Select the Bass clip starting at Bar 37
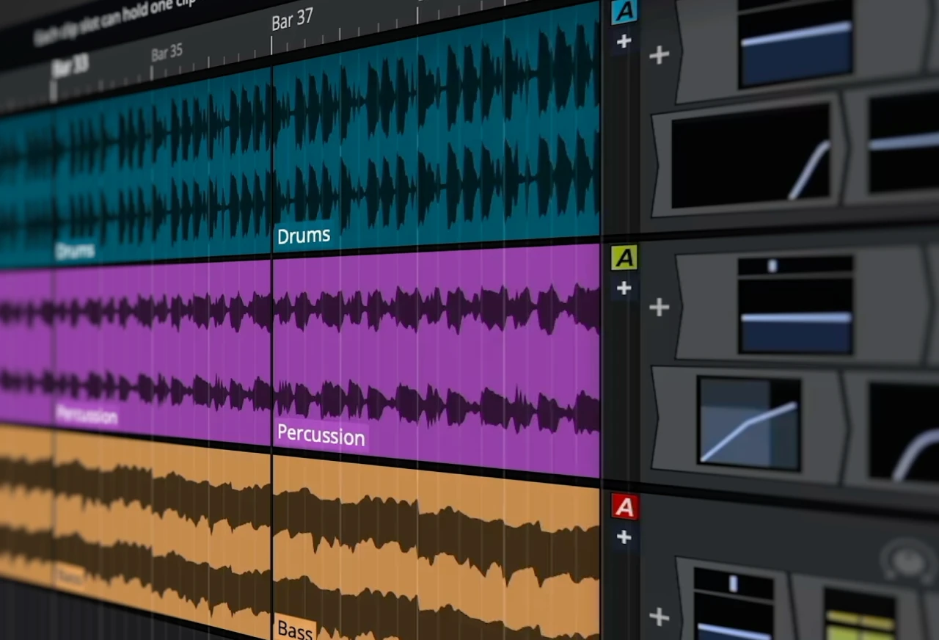Image resolution: width=939 pixels, height=640 pixels. pyautogui.click(x=436, y=549)
